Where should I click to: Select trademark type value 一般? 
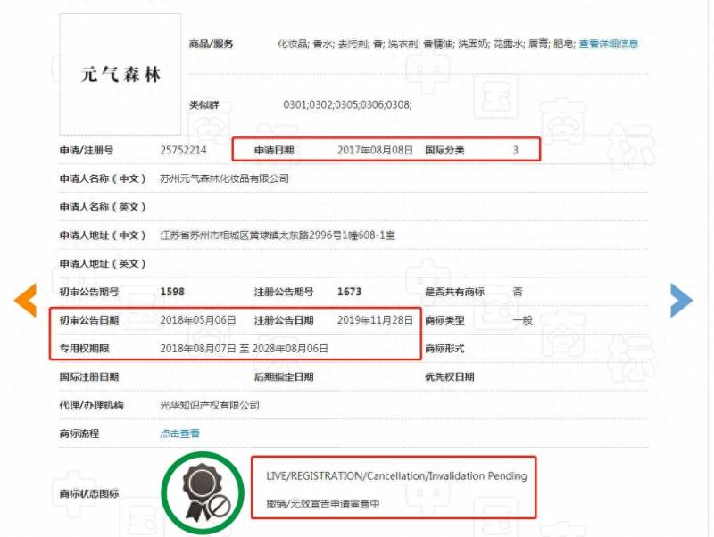tap(522, 320)
